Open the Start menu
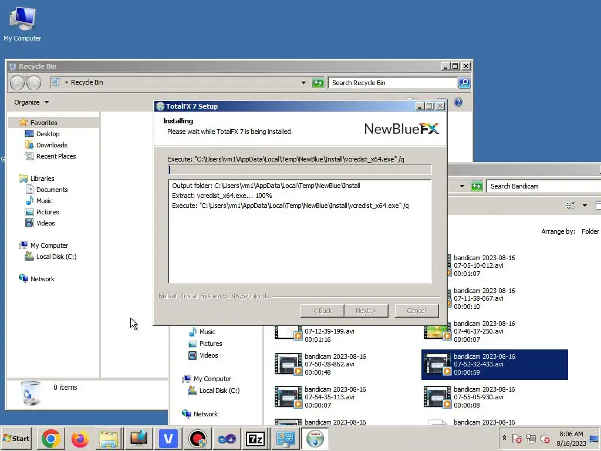The image size is (601, 451). (16, 439)
